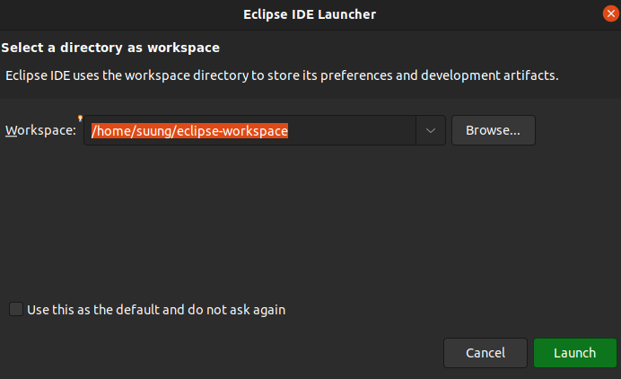The image size is (621, 379).
Task: Click inside the Workspace path field
Action: [249, 130]
